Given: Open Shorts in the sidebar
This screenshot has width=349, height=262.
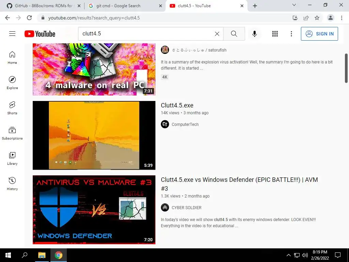Looking at the screenshot, I should click(12, 108).
